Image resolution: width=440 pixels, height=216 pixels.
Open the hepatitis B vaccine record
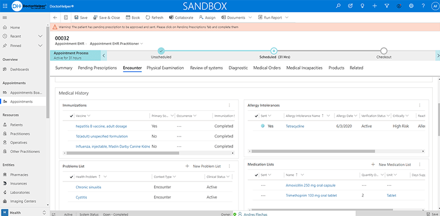pyautogui.click(x=101, y=126)
